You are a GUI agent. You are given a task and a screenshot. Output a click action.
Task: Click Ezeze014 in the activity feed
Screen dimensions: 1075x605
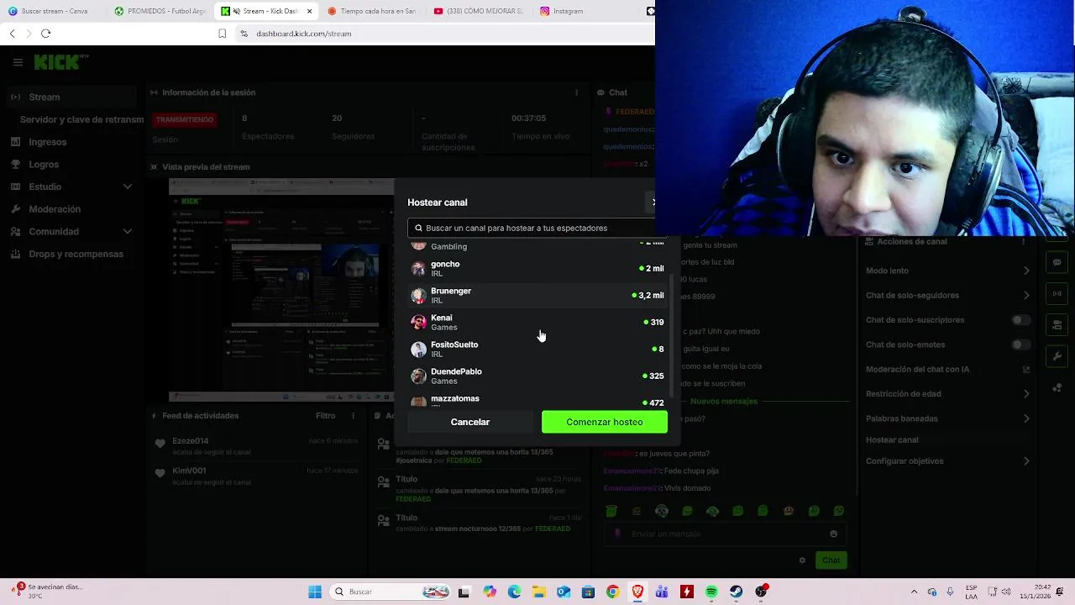click(x=191, y=441)
